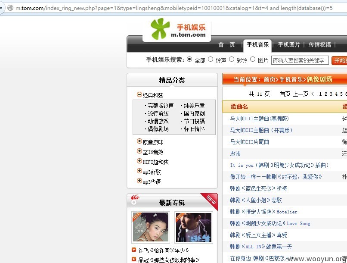Open song It is you 明朗少女成功记插曲
The height and width of the screenshot is (263, 347).
pyautogui.click(x=279, y=165)
